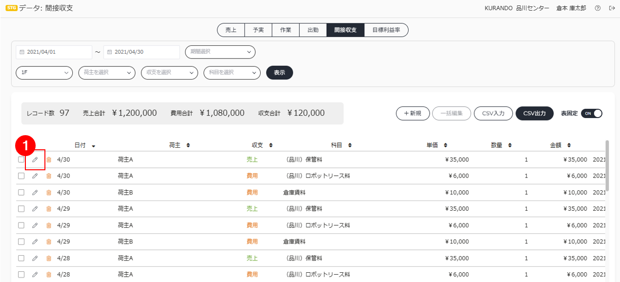
Task: Switch to the 作業 tab
Action: click(286, 30)
